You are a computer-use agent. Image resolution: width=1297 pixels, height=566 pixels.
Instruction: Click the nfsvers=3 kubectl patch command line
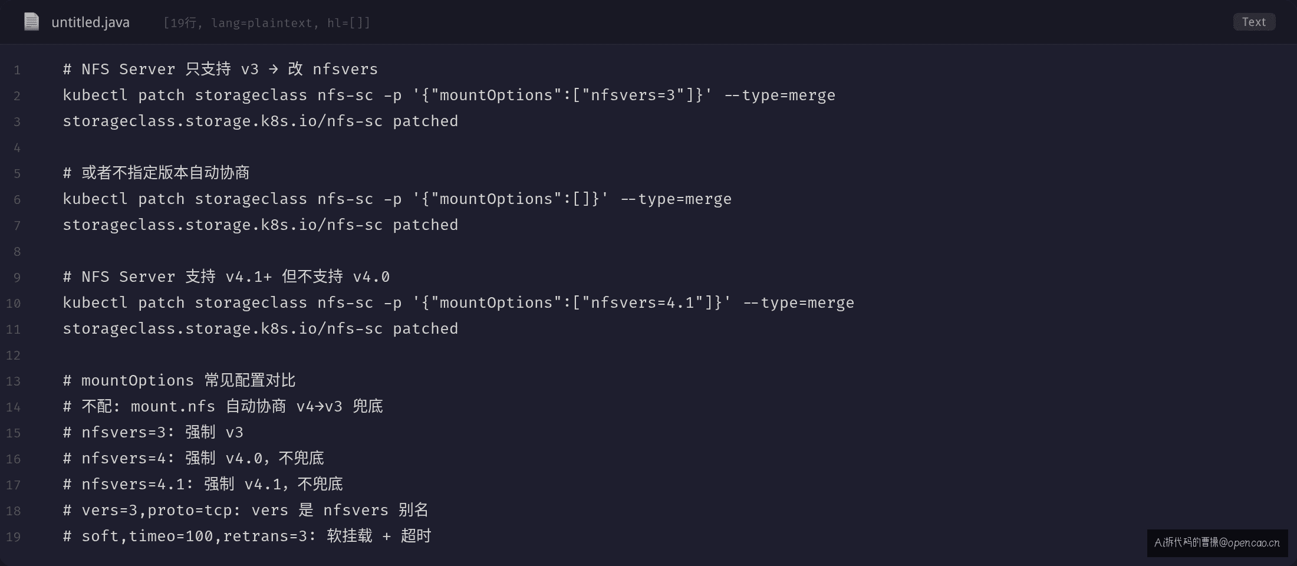[x=449, y=96]
